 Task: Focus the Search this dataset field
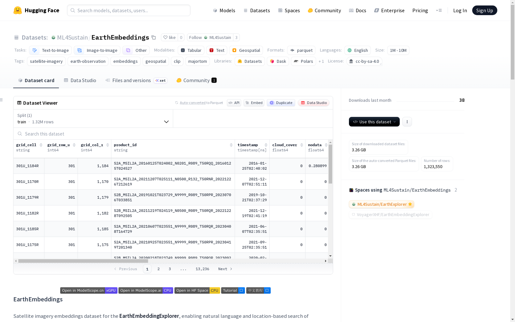[x=173, y=134]
